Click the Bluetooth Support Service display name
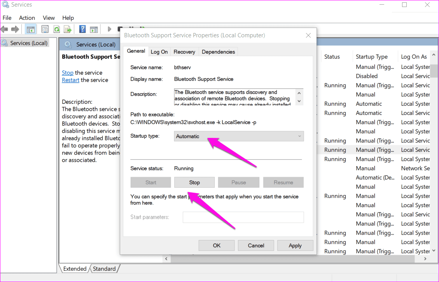Screen dimensions: 439x282 [203, 79]
